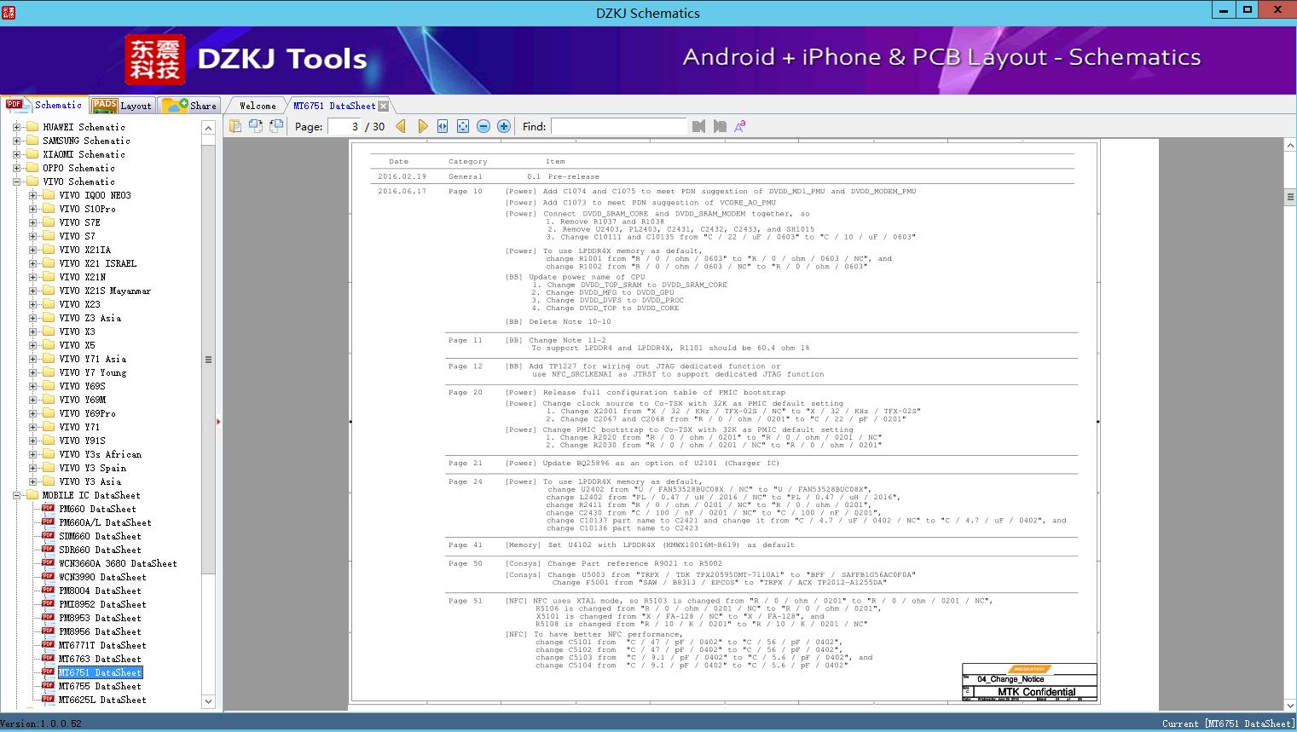This screenshot has height=732, width=1297.
Task: Zoom in on the datasheet
Action: (504, 126)
